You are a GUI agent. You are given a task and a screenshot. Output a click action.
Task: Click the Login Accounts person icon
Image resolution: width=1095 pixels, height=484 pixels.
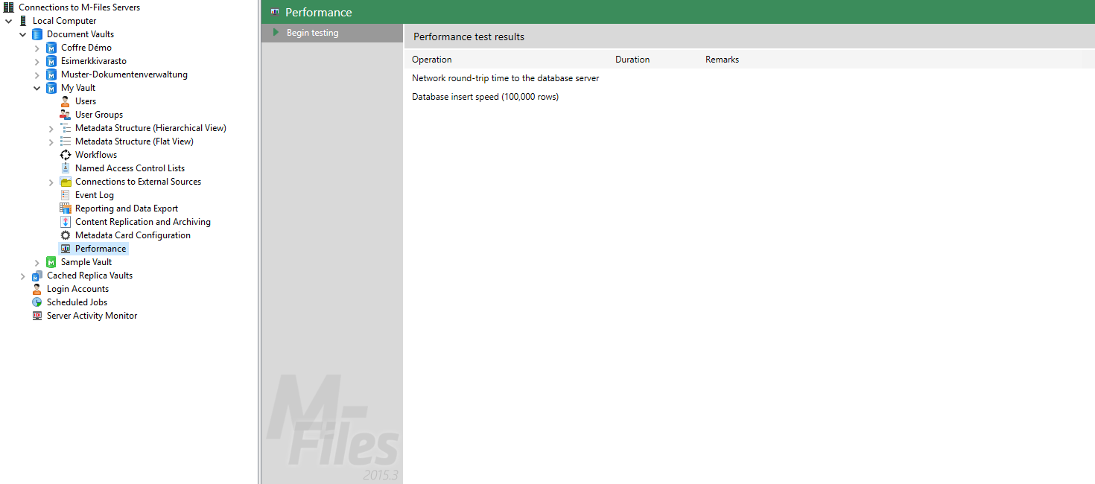(37, 289)
